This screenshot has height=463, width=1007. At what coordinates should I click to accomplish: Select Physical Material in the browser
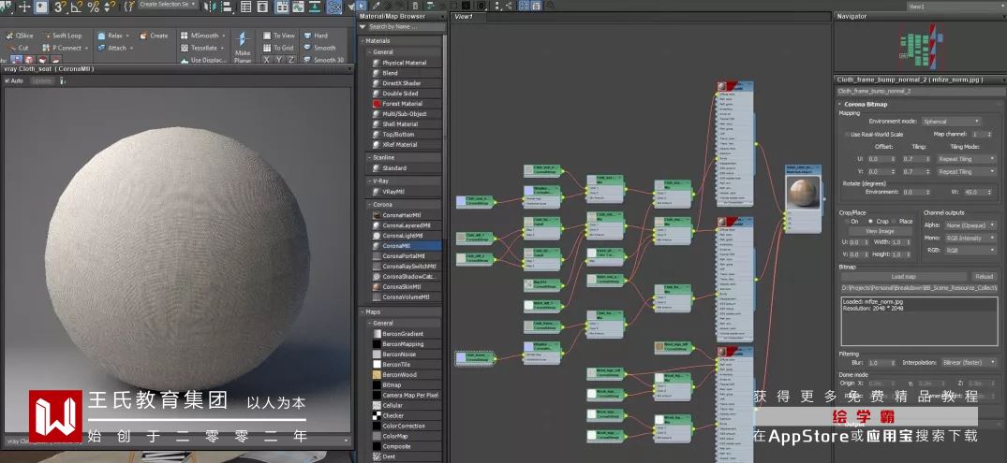[x=405, y=63]
